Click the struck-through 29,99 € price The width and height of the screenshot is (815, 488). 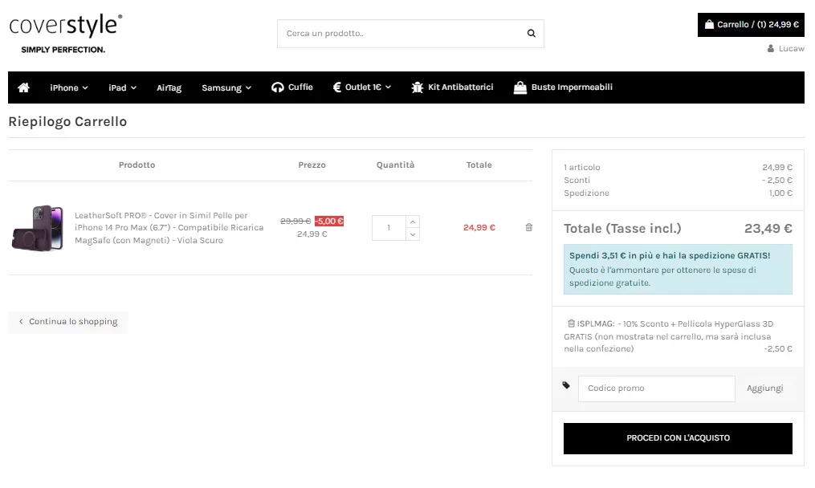(295, 221)
